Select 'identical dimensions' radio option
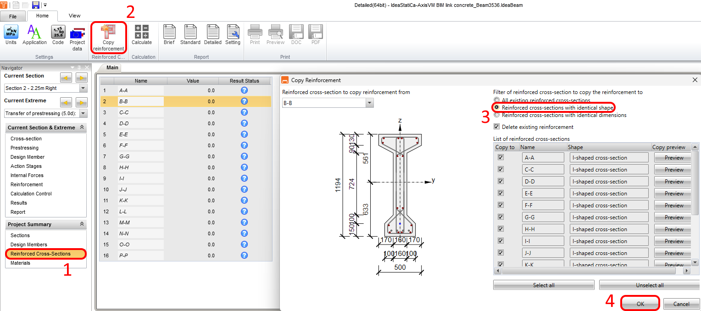The image size is (701, 311). point(496,115)
